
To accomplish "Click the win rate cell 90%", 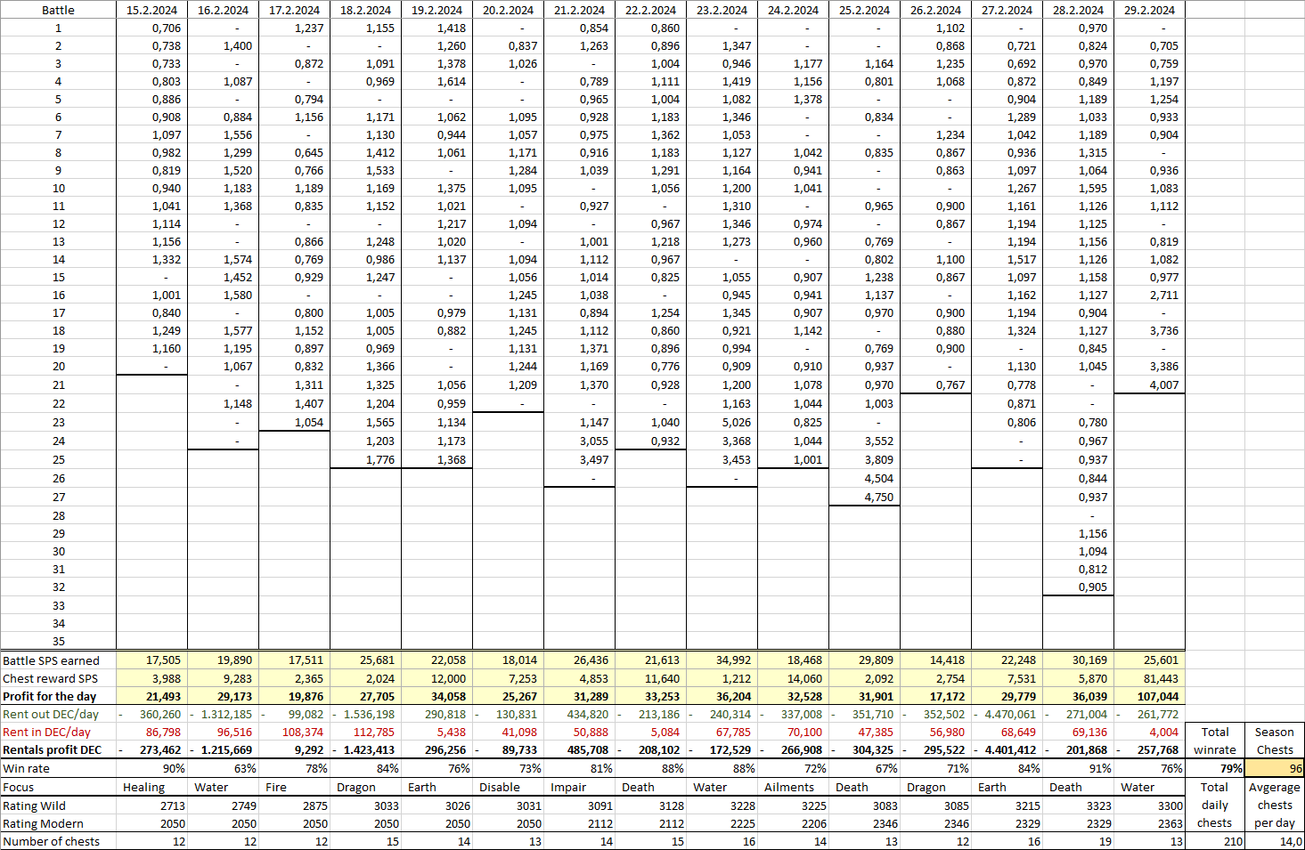I will pos(174,768).
